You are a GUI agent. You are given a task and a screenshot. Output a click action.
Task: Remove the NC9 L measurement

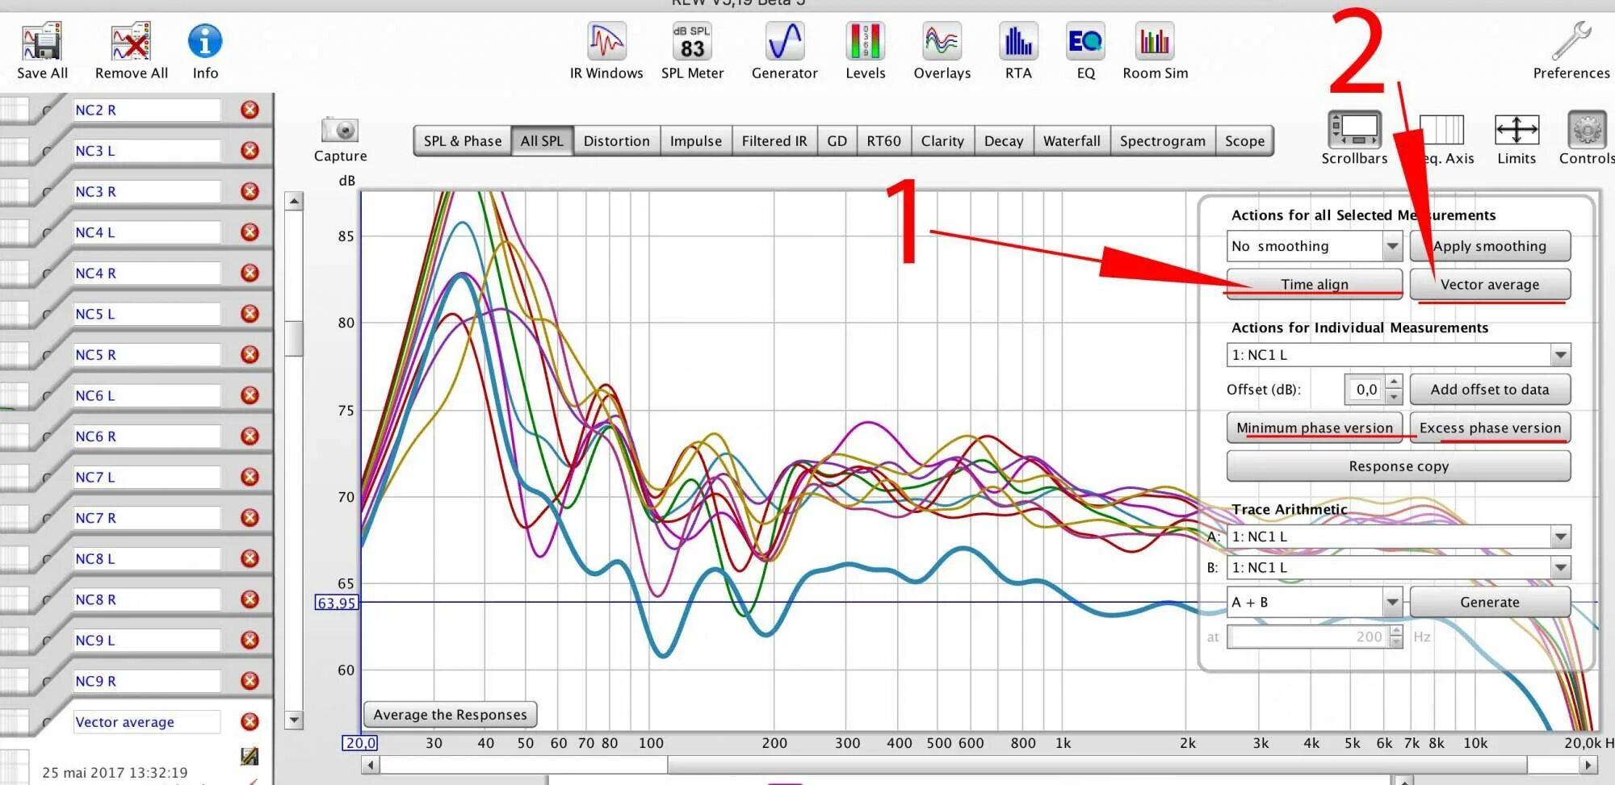click(x=250, y=640)
